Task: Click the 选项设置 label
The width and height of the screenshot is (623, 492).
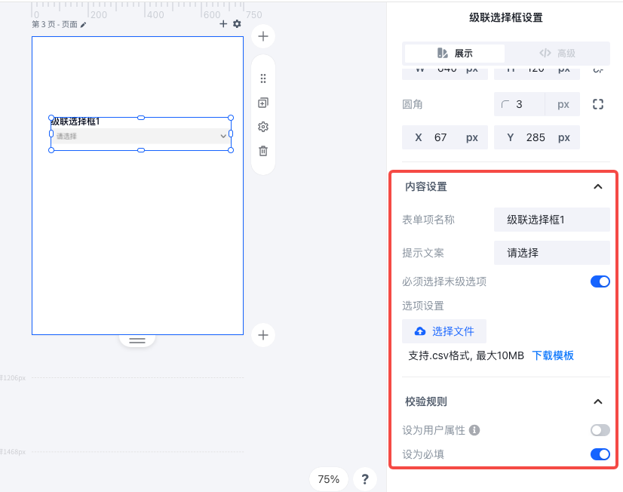Action: (422, 306)
